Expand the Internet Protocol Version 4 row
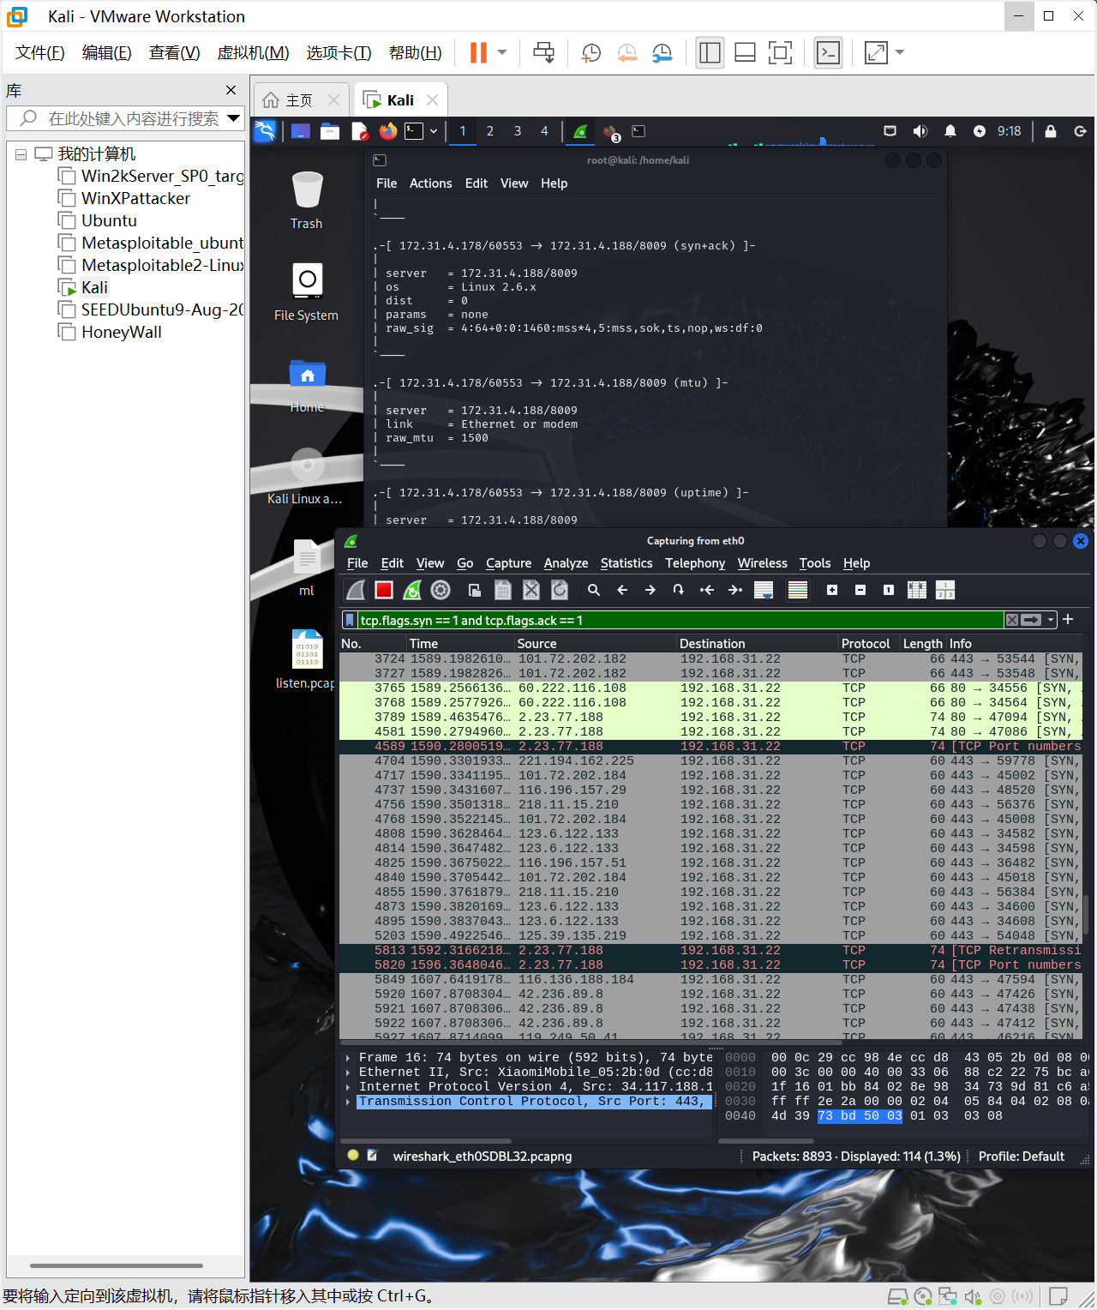The image size is (1097, 1310). click(x=348, y=1087)
